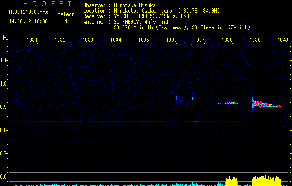
Task: Click time marker 1031
Action: 32,40
